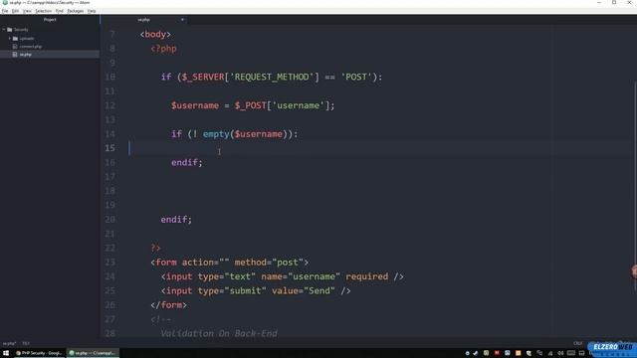Expand the uploads folder arrow
The image size is (637, 358).
tap(10, 39)
